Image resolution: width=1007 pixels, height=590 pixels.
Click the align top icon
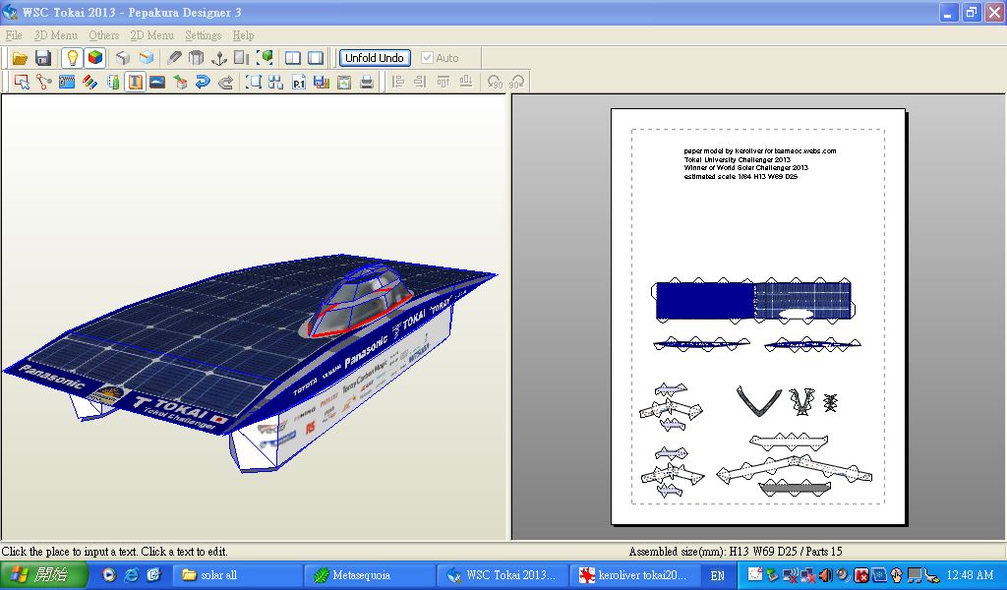[x=444, y=83]
